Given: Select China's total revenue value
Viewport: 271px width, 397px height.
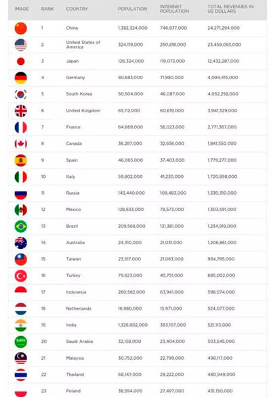Looking at the screenshot, I should point(224,28).
